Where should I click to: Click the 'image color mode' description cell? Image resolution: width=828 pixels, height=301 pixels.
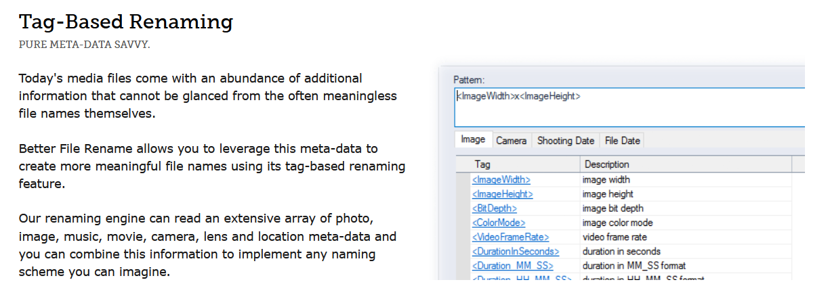pyautogui.click(x=617, y=223)
